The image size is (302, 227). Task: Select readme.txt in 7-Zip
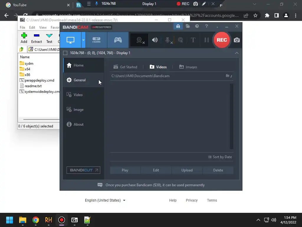(x=31, y=86)
